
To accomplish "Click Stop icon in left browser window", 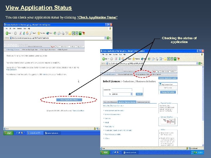I will pos(20,33).
